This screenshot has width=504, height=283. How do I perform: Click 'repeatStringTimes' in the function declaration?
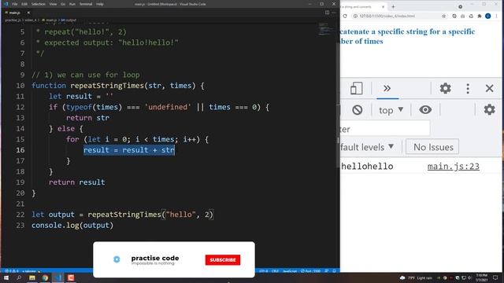coord(107,86)
